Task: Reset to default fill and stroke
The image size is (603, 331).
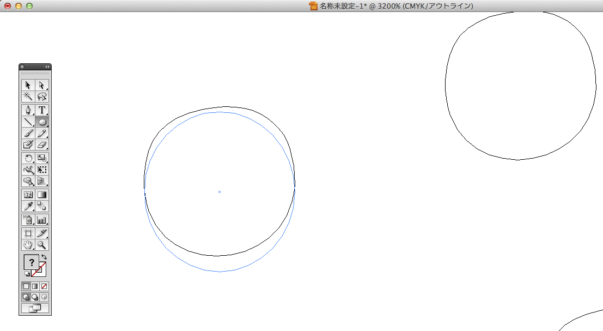Action: click(27, 274)
